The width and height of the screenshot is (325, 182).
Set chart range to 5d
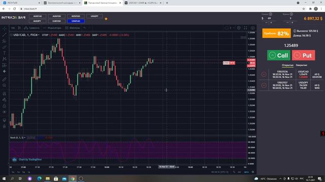23,172
